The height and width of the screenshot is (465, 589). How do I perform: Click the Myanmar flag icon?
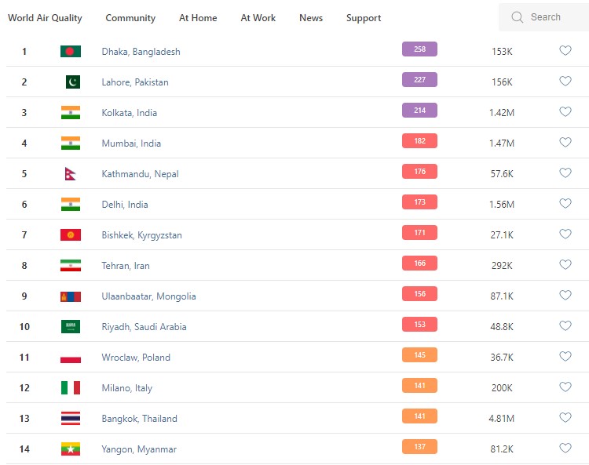click(x=71, y=449)
